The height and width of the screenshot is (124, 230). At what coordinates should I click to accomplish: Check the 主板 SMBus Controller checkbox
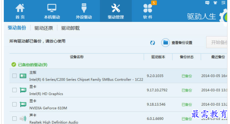click(15, 76)
